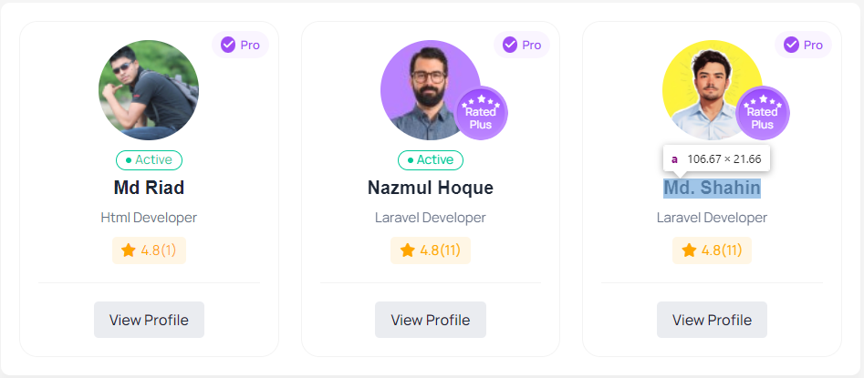Click the Nazmul Hoque name heading
Image resolution: width=864 pixels, height=378 pixels.
click(x=431, y=189)
